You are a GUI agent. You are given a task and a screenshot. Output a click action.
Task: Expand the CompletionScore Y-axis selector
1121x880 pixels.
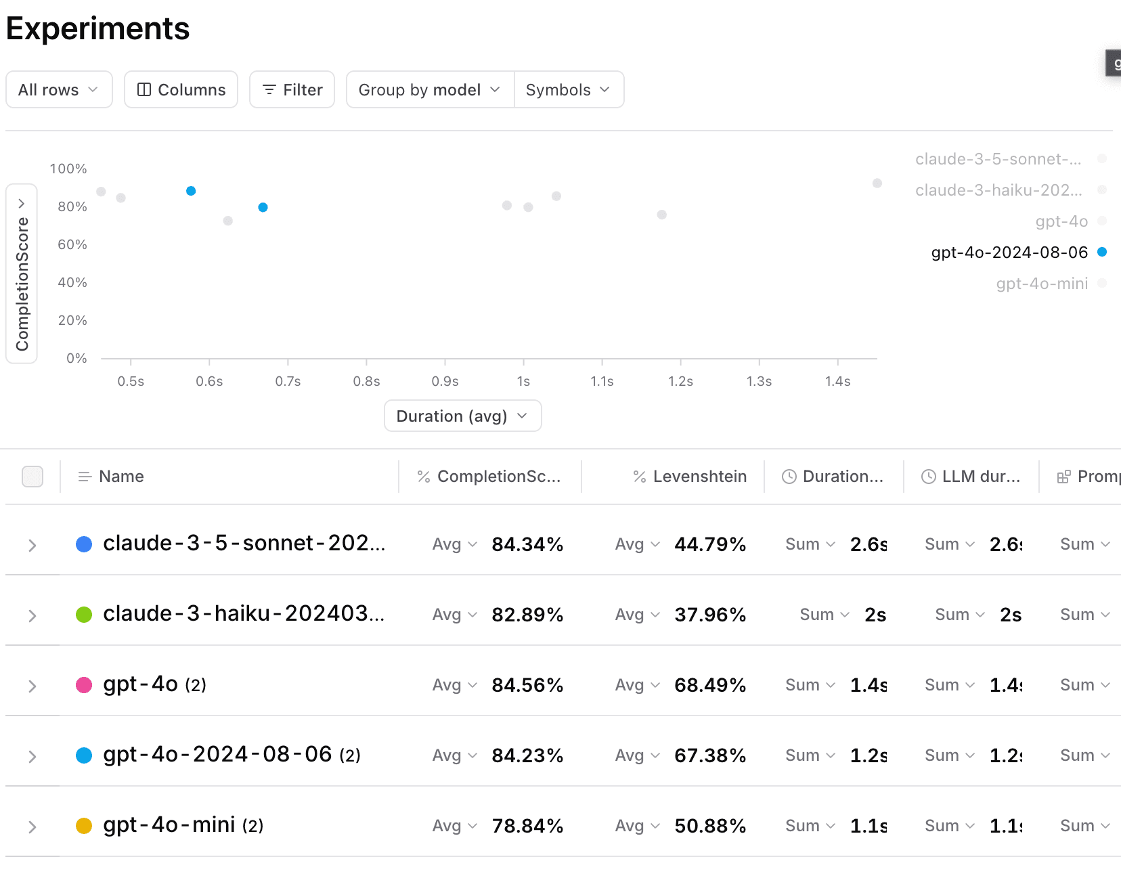coord(22,203)
